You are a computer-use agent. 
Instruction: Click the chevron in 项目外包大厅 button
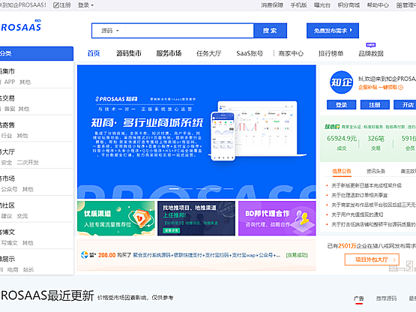394,259
